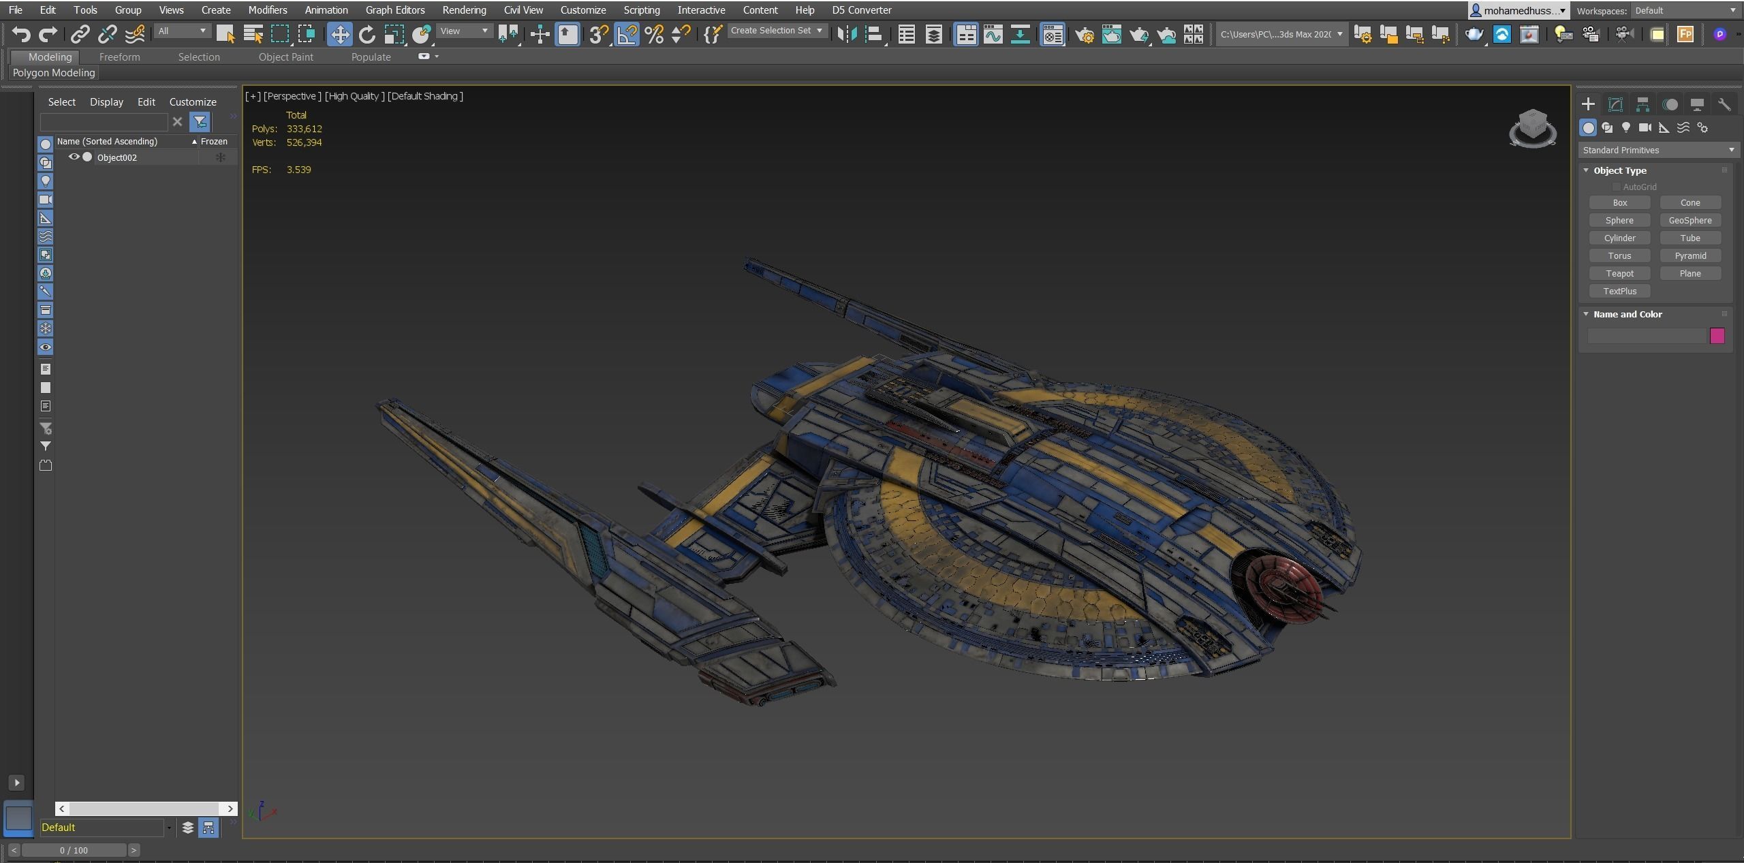The height and width of the screenshot is (863, 1744).
Task: Toggle Display Geometry filter in explorer
Action: point(46,144)
